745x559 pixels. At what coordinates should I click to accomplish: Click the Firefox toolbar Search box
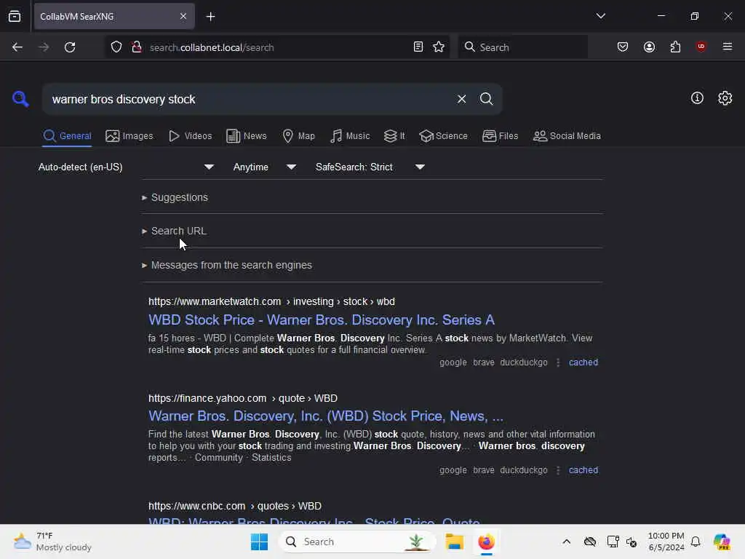(x=522, y=47)
